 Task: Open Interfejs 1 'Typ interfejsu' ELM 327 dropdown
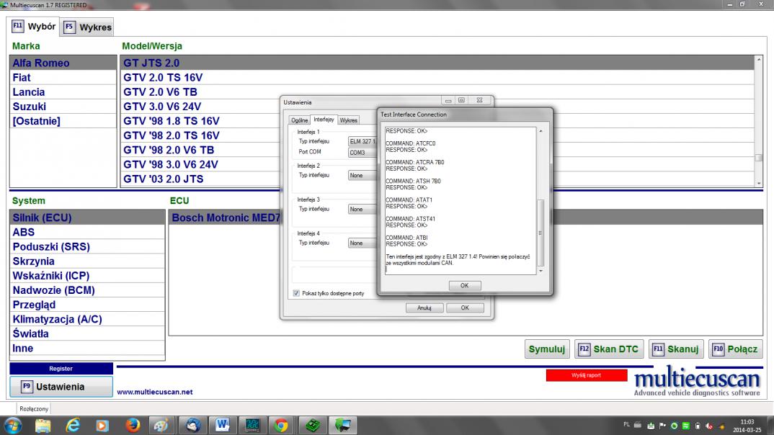pyautogui.click(x=362, y=142)
